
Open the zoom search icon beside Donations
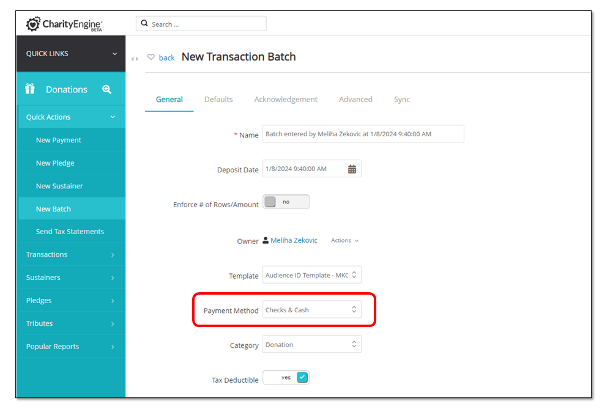[107, 89]
